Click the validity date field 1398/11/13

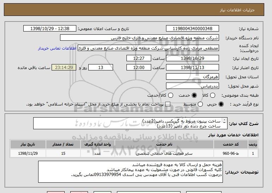(x=193, y=68)
